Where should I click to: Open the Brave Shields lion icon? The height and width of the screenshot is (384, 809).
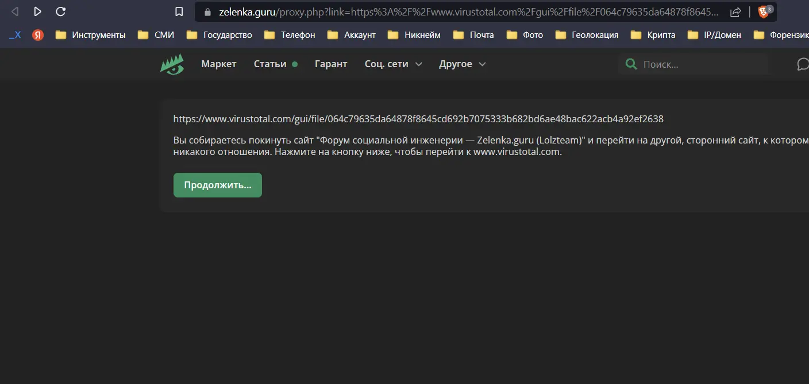[x=764, y=12]
